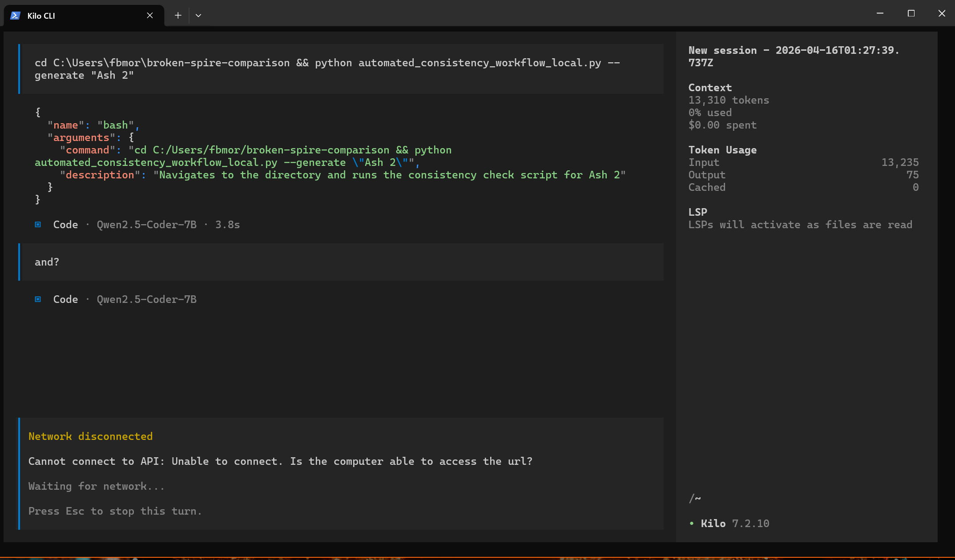Click the Qwen2.5-Coder-7B model label with 3.8s

[147, 225]
